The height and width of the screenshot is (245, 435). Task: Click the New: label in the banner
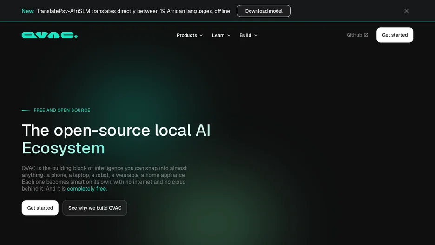(x=28, y=11)
